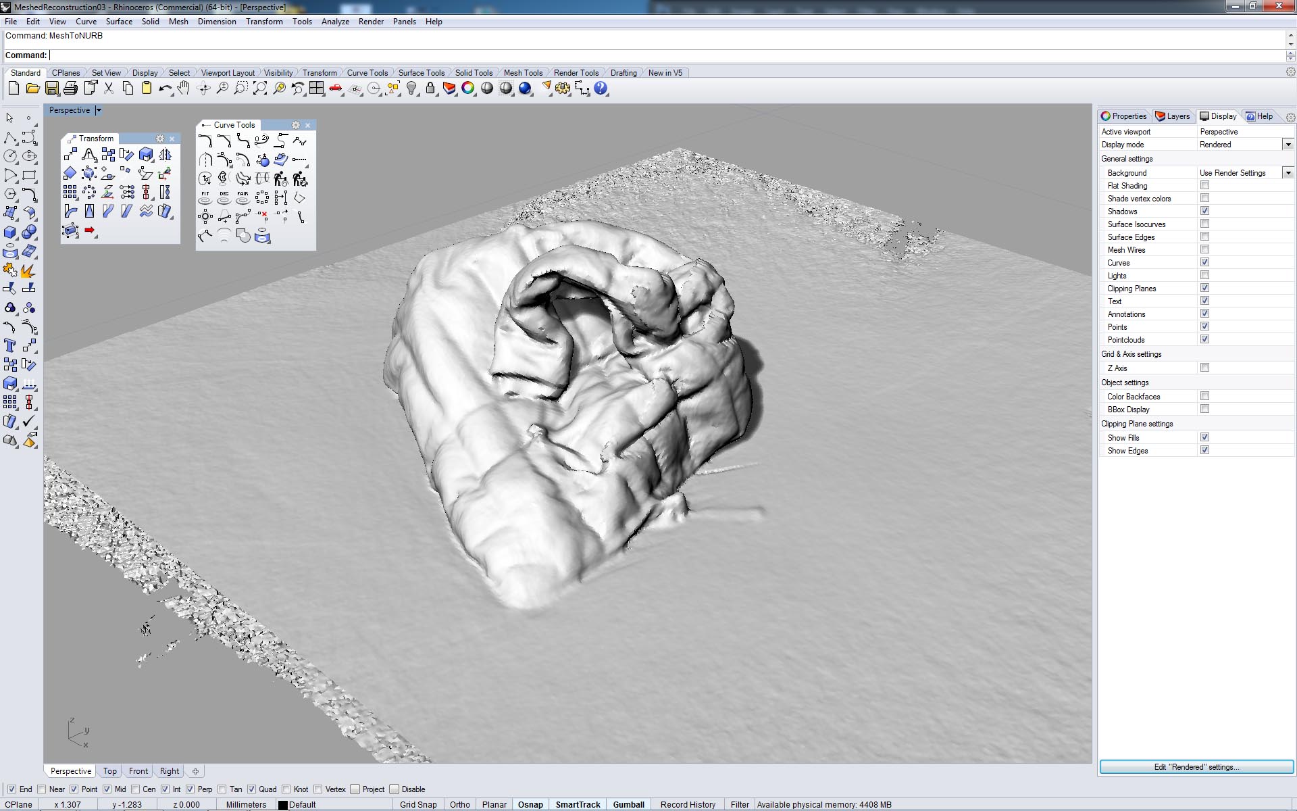1297x811 pixels.
Task: Click the CPlane label in the status bar
Action: 19,805
